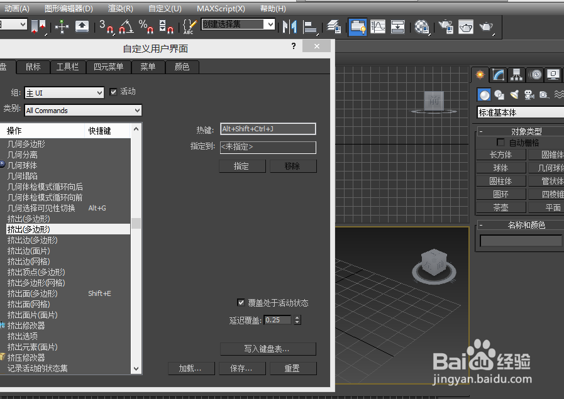
Task: Click the 热键 input field
Action: tap(267, 128)
